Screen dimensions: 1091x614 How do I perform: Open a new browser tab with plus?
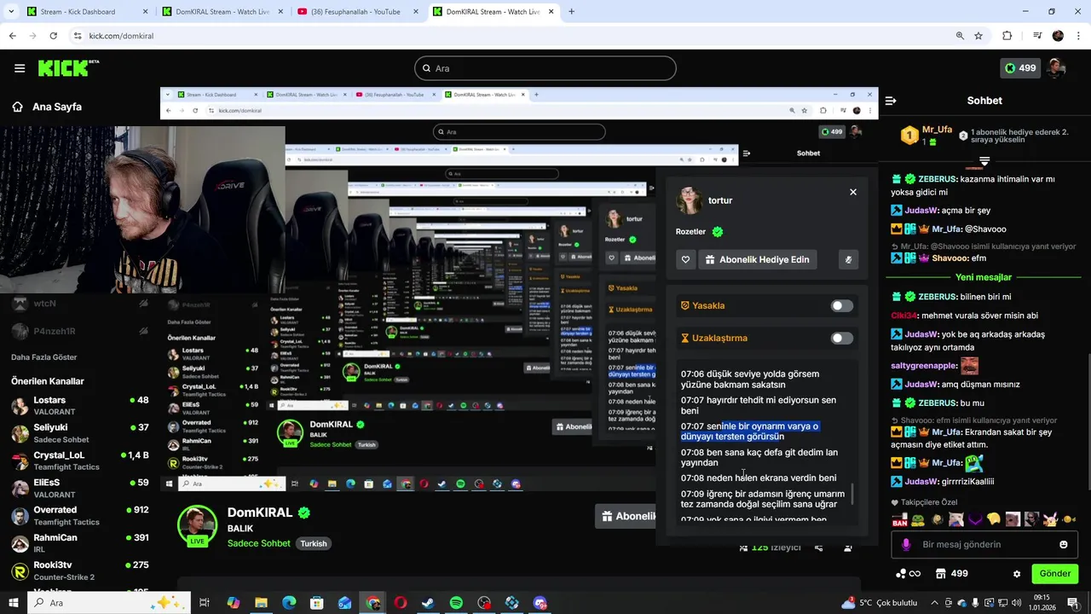(571, 12)
